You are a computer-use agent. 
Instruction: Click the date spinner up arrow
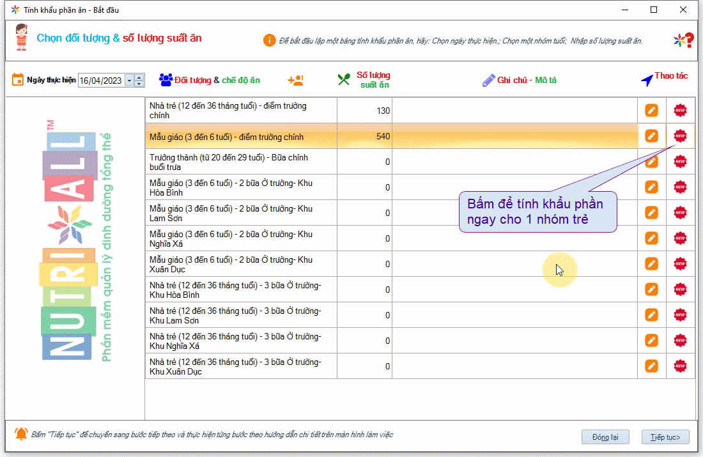pyautogui.click(x=140, y=77)
